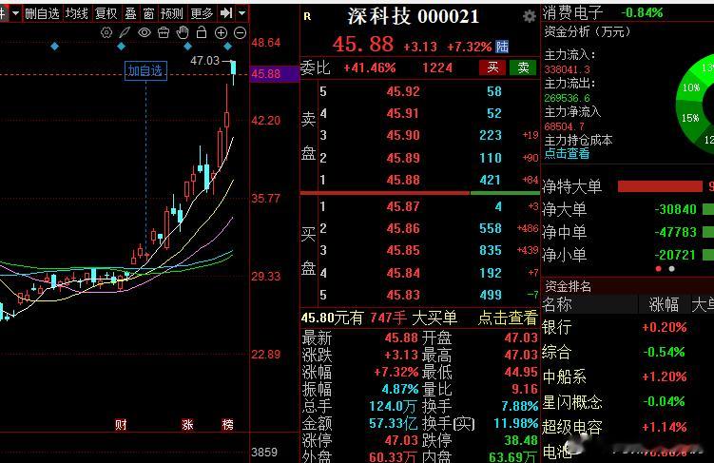Select sell level 3 price 45.90

(403, 135)
